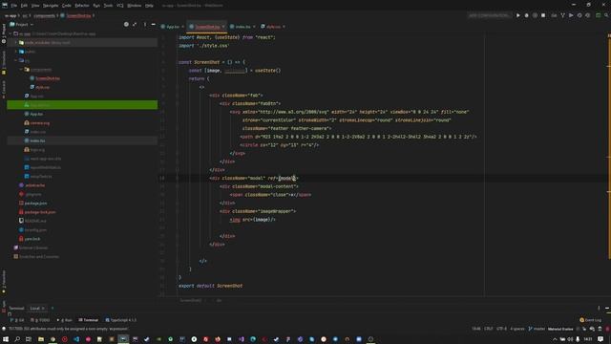Open the Run tool window tab
The height and width of the screenshot is (344, 611).
tap(65, 320)
